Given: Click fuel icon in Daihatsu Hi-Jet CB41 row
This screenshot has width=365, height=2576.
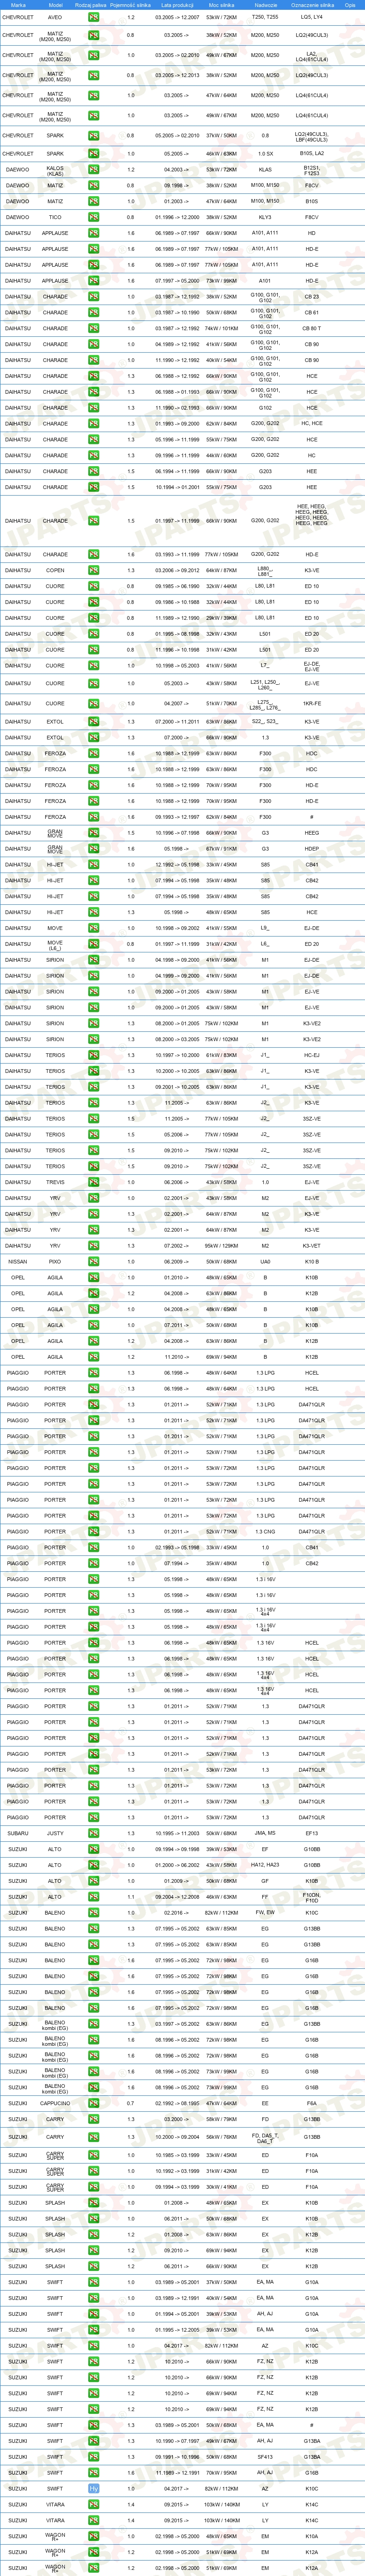Looking at the screenshot, I should 93,865.
